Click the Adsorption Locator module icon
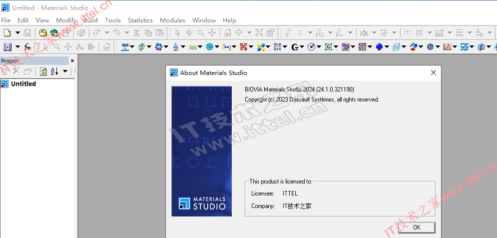The height and width of the screenshot is (238, 497). (x=125, y=47)
